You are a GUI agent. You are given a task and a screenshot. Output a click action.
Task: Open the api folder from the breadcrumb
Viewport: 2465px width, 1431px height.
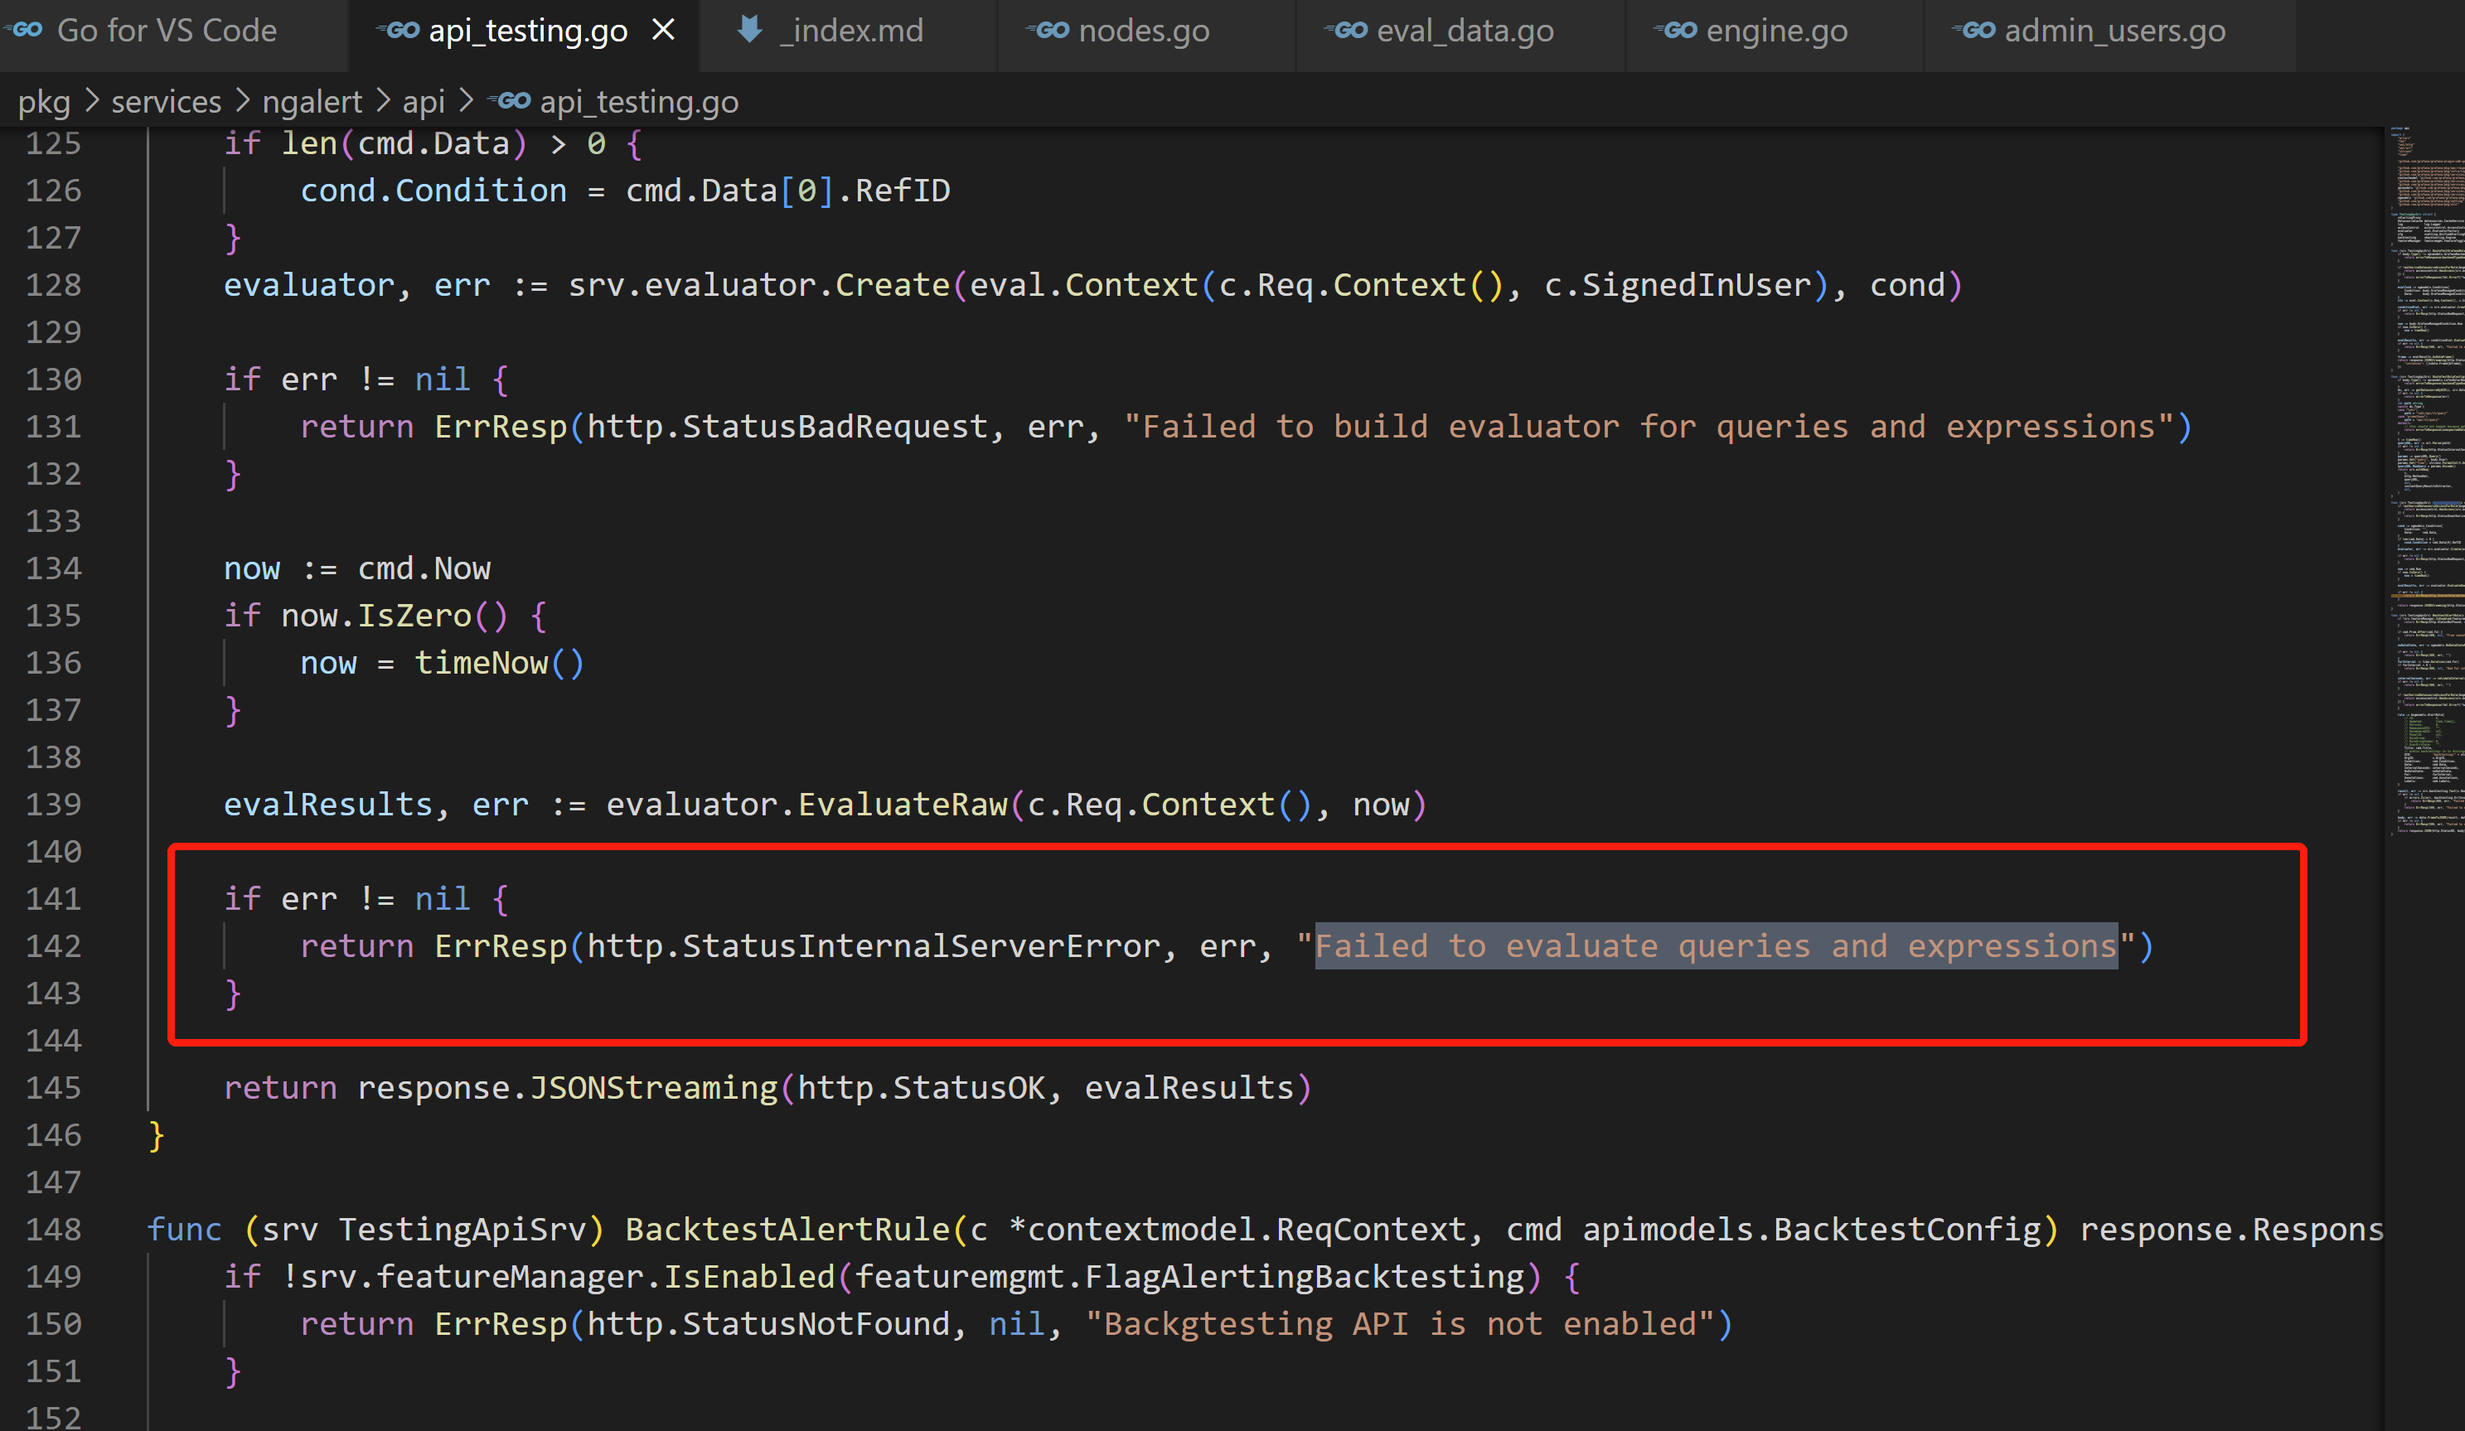[424, 101]
